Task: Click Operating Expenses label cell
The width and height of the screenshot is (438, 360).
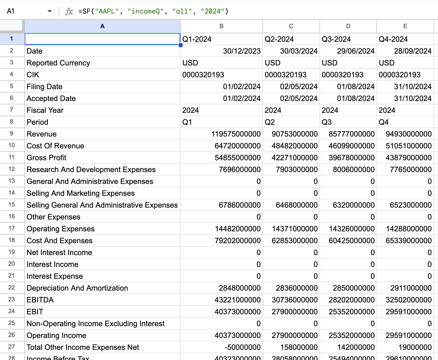Action: coord(102,229)
